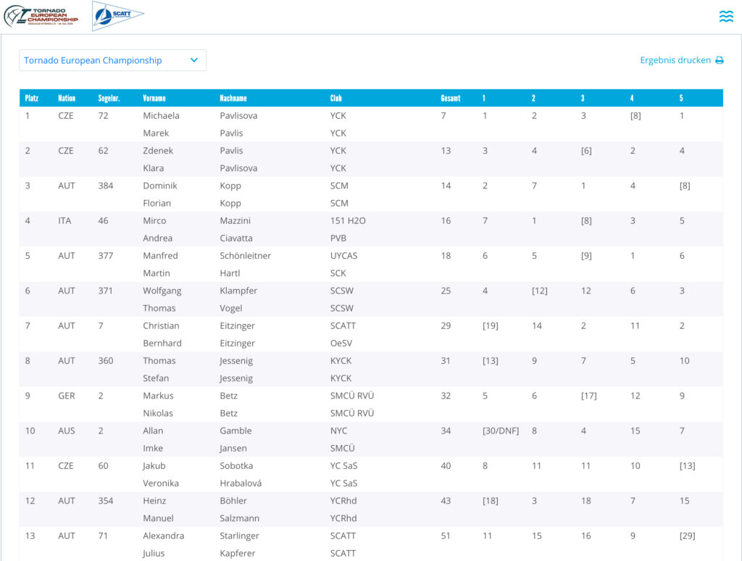Click the Nachname column header

coord(233,98)
